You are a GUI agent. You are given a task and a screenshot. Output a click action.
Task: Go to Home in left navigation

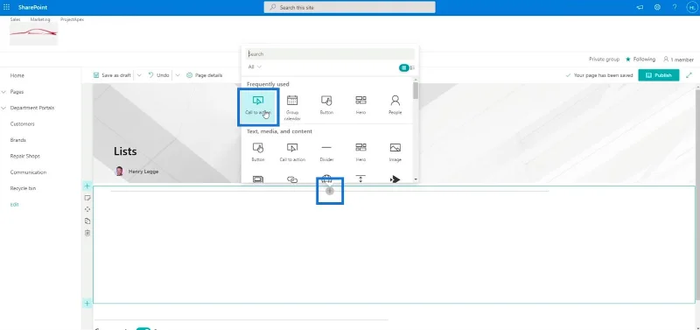pyautogui.click(x=17, y=75)
